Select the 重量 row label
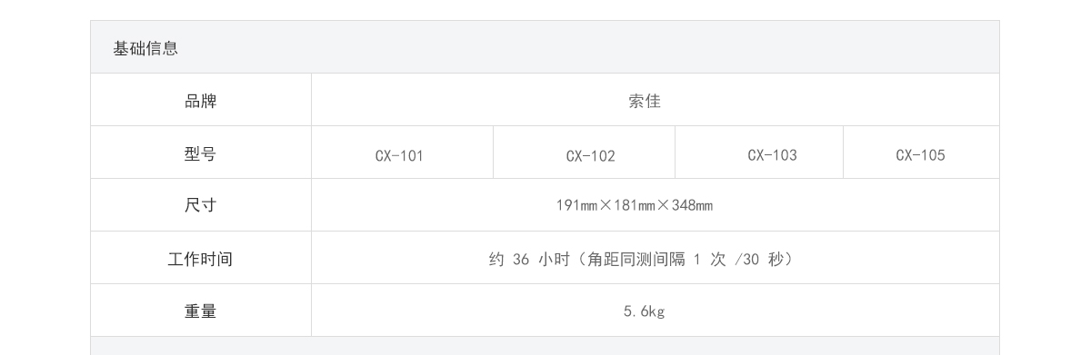The width and height of the screenshot is (1091, 355). tap(201, 311)
